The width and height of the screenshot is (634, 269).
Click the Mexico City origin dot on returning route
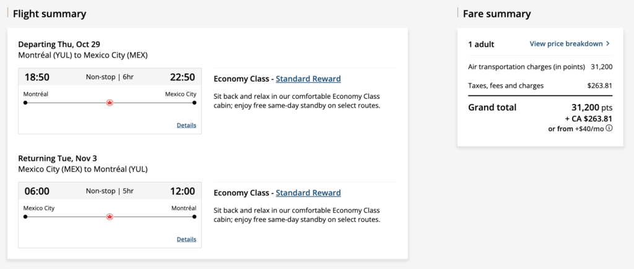(x=25, y=217)
